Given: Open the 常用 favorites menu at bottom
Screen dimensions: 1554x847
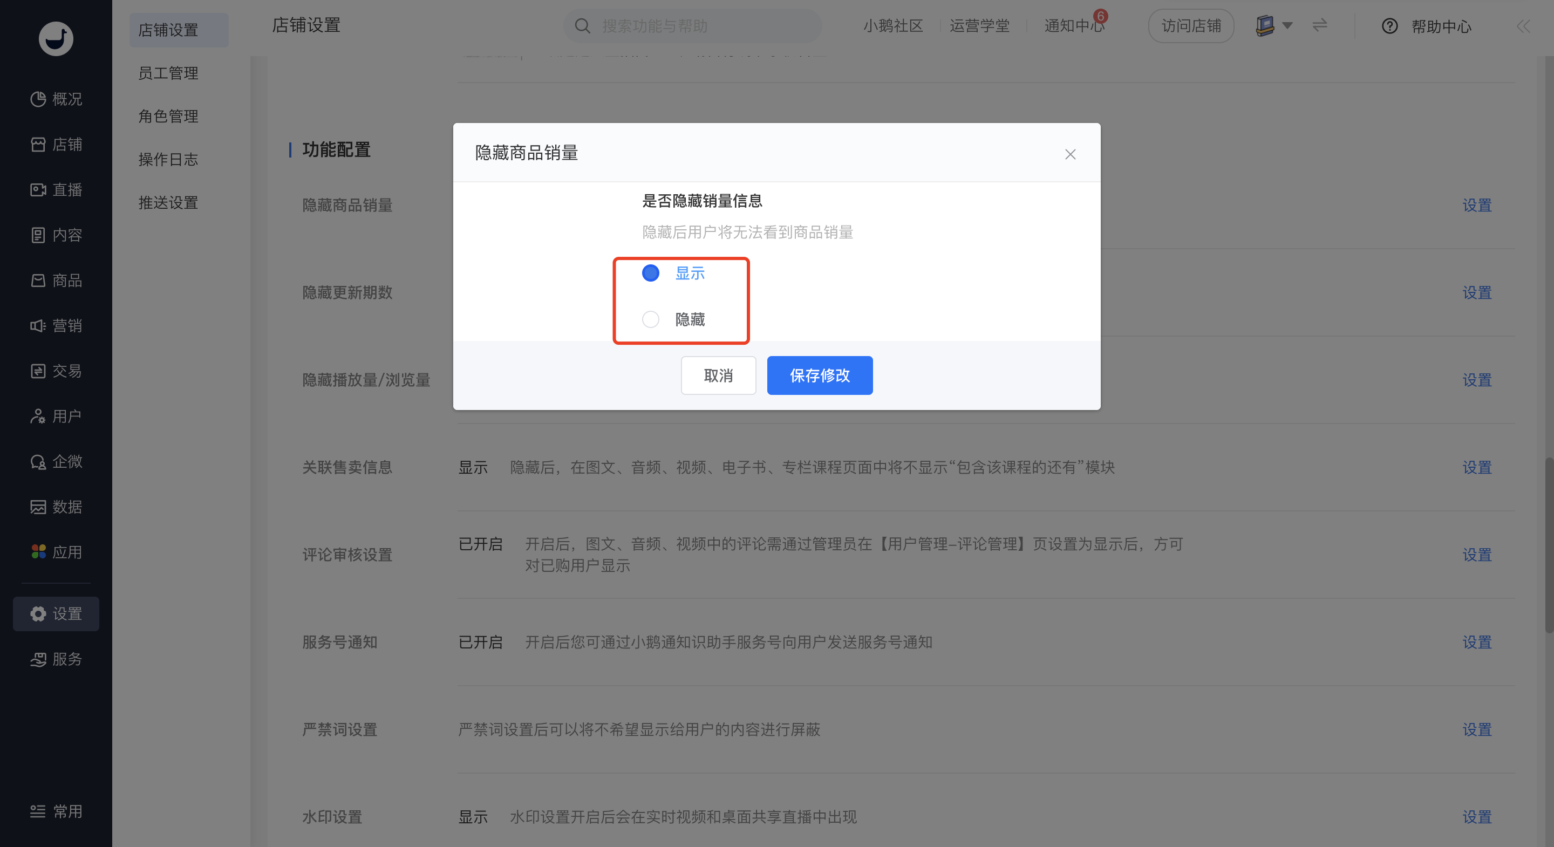Looking at the screenshot, I should (x=56, y=811).
